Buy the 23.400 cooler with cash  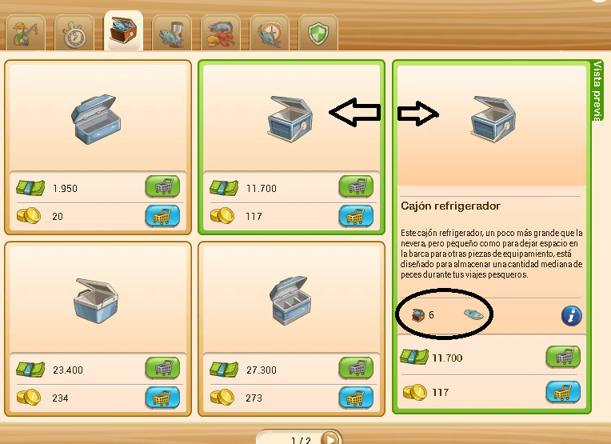pos(162,368)
